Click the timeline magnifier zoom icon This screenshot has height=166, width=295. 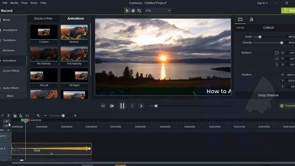tap(38, 116)
